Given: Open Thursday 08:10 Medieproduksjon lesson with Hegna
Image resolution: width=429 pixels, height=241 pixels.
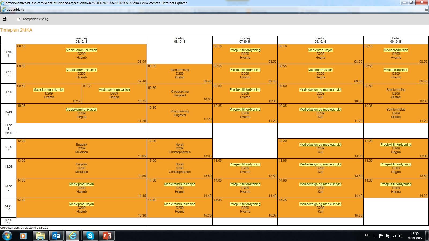Looking at the screenshot, I should (x=320, y=54).
